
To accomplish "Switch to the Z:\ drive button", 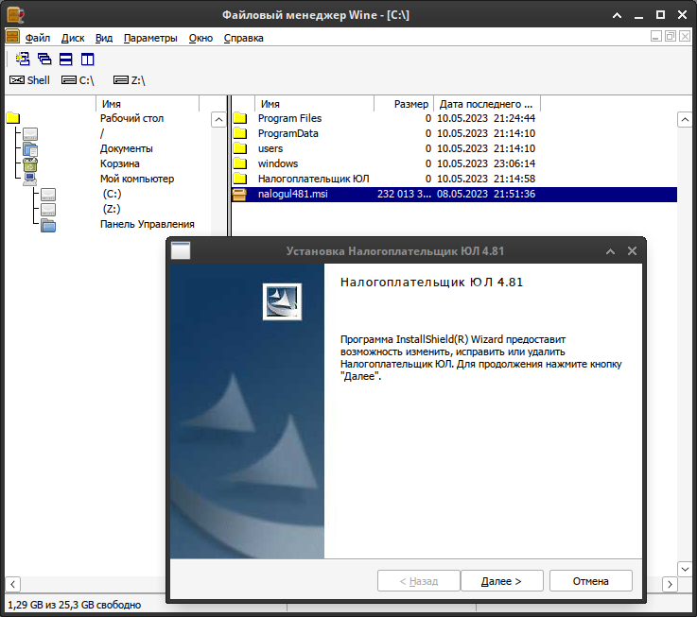I will click(x=130, y=80).
